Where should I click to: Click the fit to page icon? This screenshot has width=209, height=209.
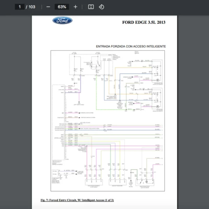point(91,7)
